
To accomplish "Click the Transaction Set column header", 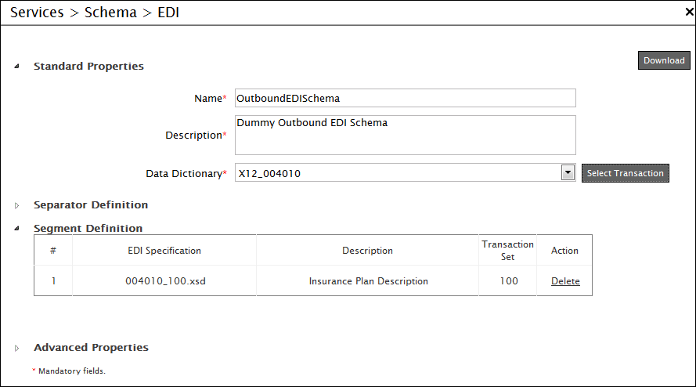I will (x=508, y=250).
